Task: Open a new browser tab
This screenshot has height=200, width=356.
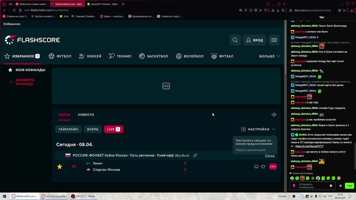Action: click(x=123, y=4)
